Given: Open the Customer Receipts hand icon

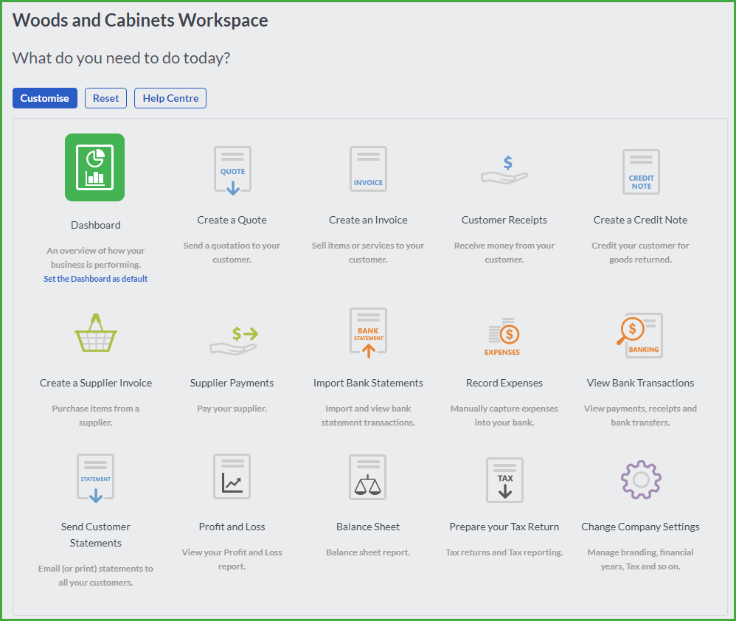Looking at the screenshot, I should [x=504, y=170].
